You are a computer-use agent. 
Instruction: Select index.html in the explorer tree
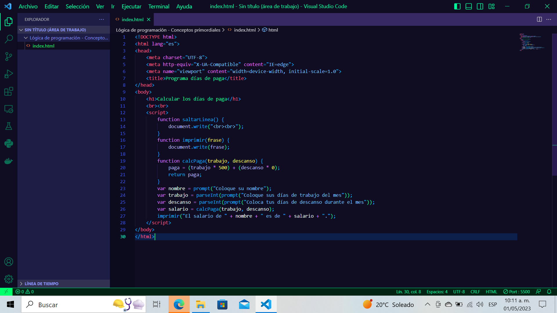tap(64, 46)
